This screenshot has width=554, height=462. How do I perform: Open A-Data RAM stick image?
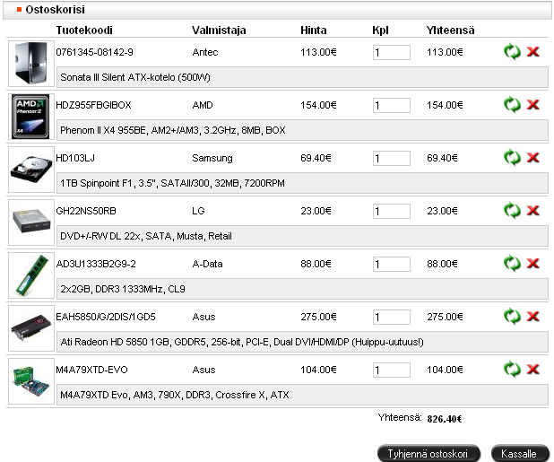(31, 275)
